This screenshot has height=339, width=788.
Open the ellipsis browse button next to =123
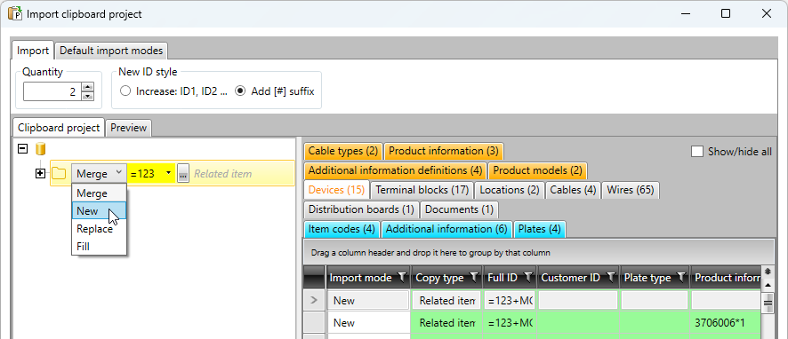click(183, 174)
